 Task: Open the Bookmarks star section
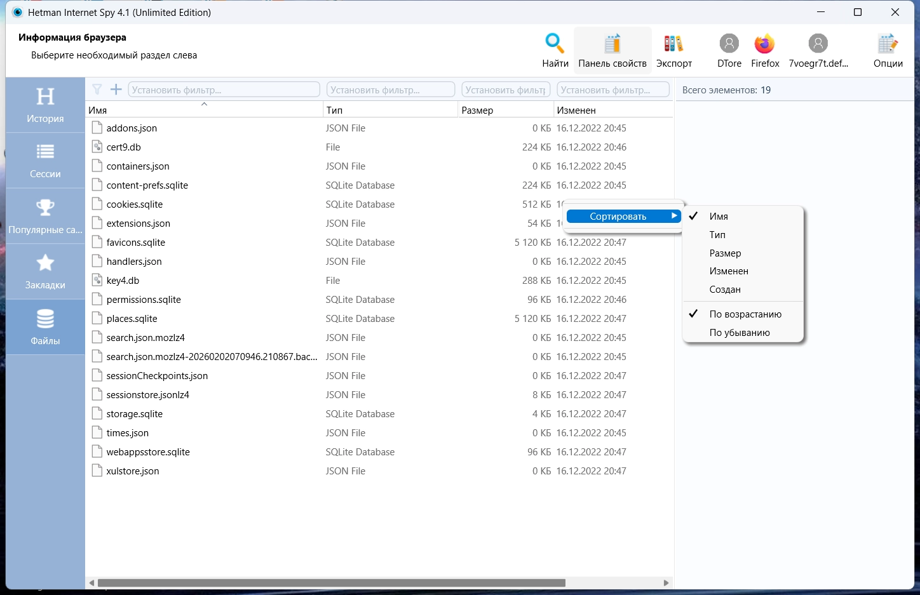45,272
